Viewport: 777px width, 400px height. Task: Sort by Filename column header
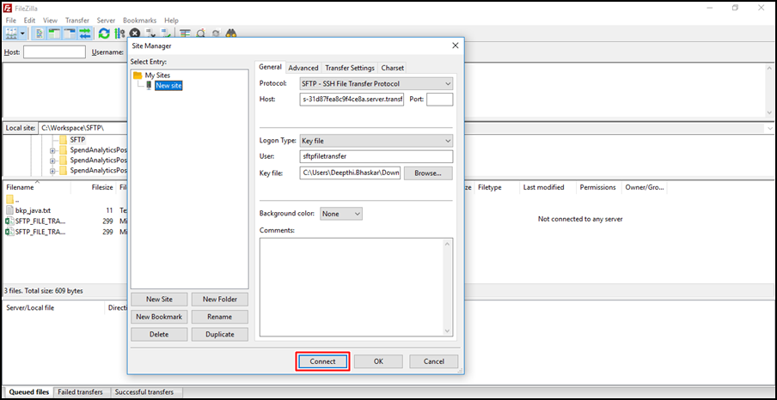[37, 188]
